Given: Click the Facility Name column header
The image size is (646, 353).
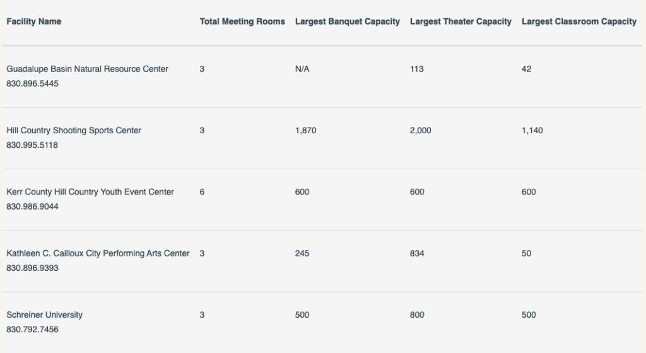Looking at the screenshot, I should pyautogui.click(x=34, y=21).
